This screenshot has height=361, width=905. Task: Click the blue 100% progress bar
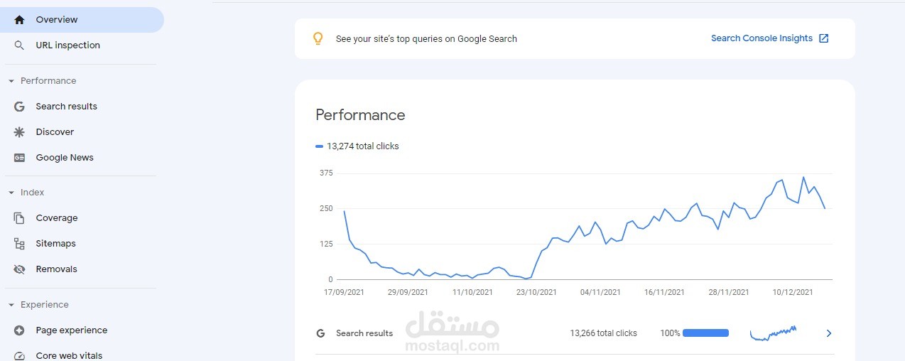tap(705, 333)
